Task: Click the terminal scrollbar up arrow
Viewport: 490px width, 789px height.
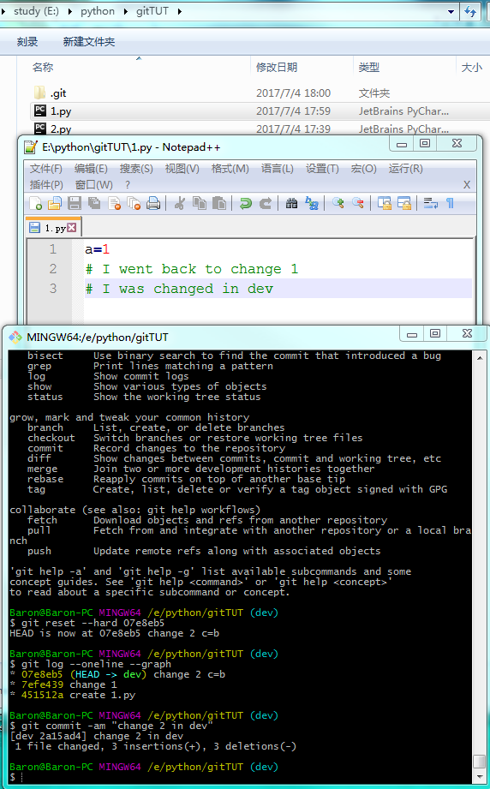Action: 480,358
